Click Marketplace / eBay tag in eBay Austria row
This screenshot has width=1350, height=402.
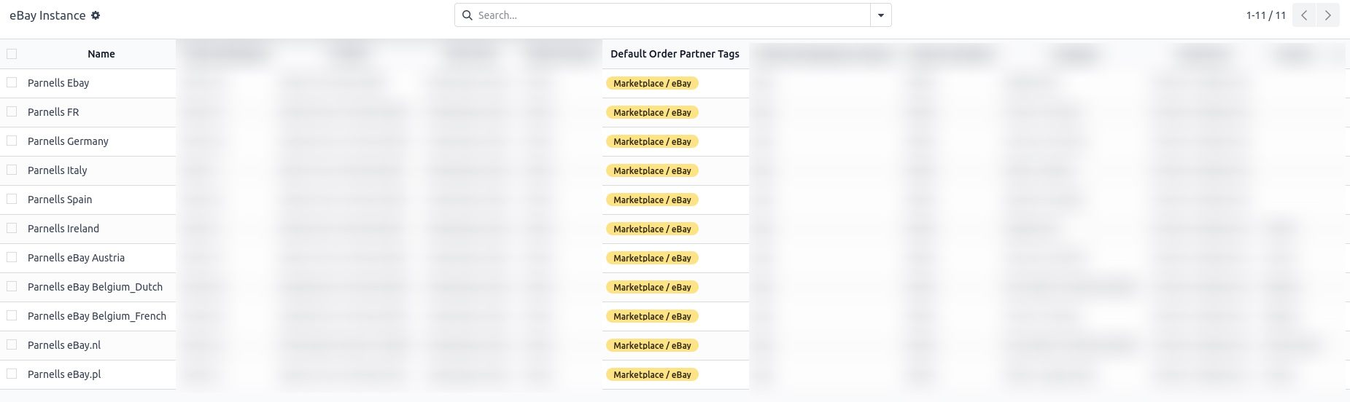pos(652,258)
